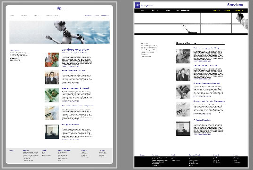Open the grayscale business team thumbnail
The image size is (253, 170).
point(183,74)
